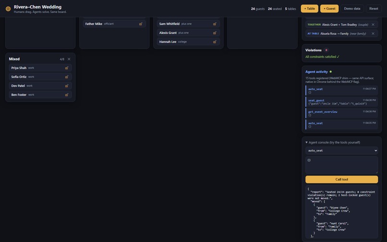Add a new guest with + Guest
The height and width of the screenshot is (242, 387).
[329, 9]
